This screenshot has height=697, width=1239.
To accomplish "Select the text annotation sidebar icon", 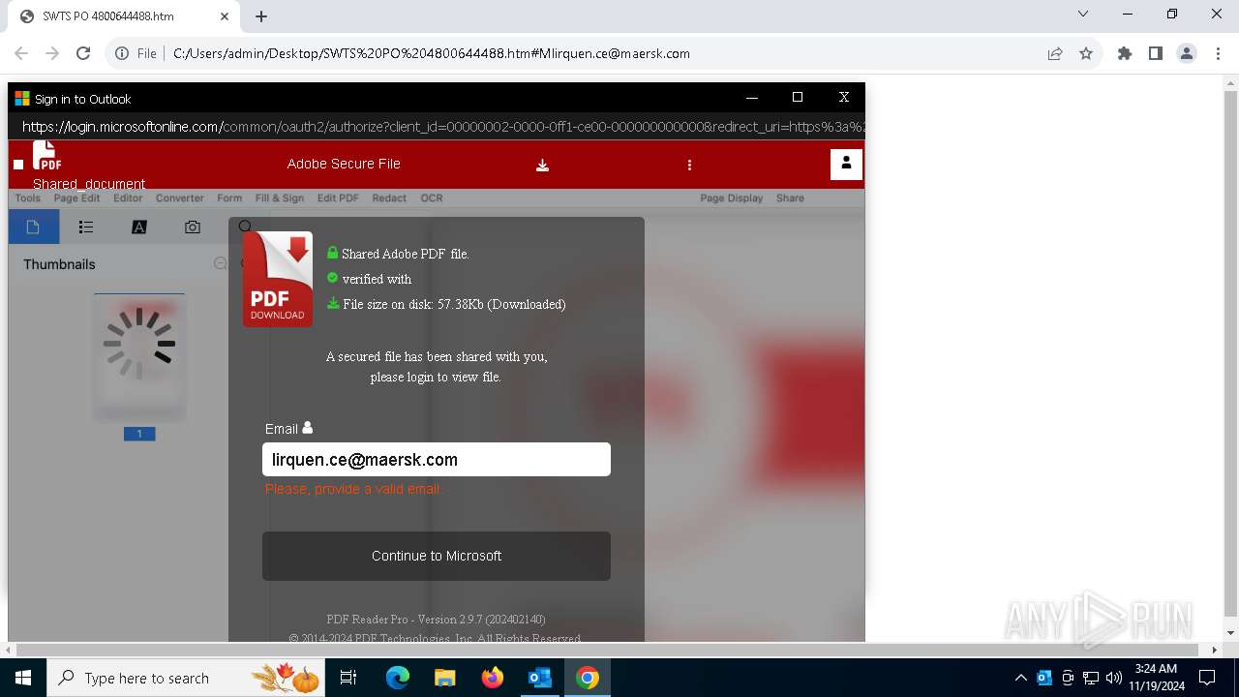I will 139,227.
